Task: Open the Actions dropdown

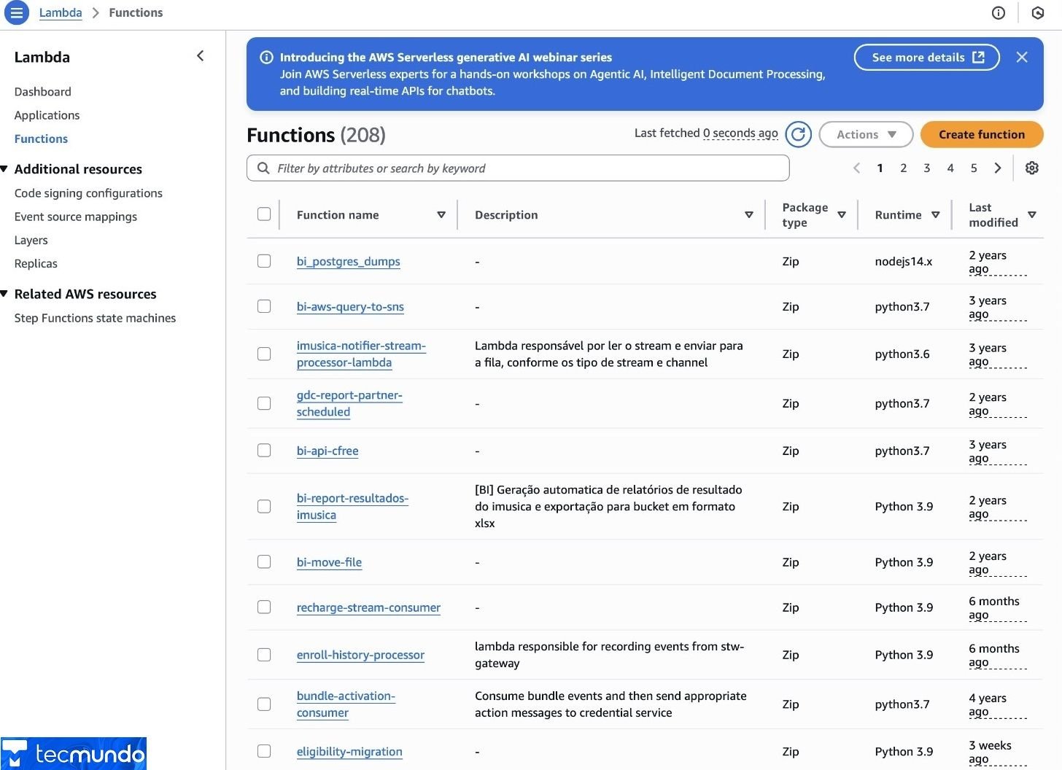Action: (866, 134)
